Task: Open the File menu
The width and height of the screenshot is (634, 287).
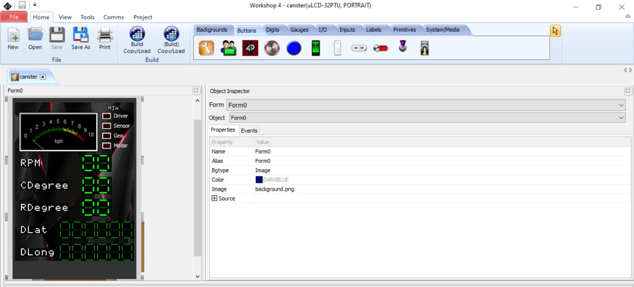Action: (x=14, y=17)
